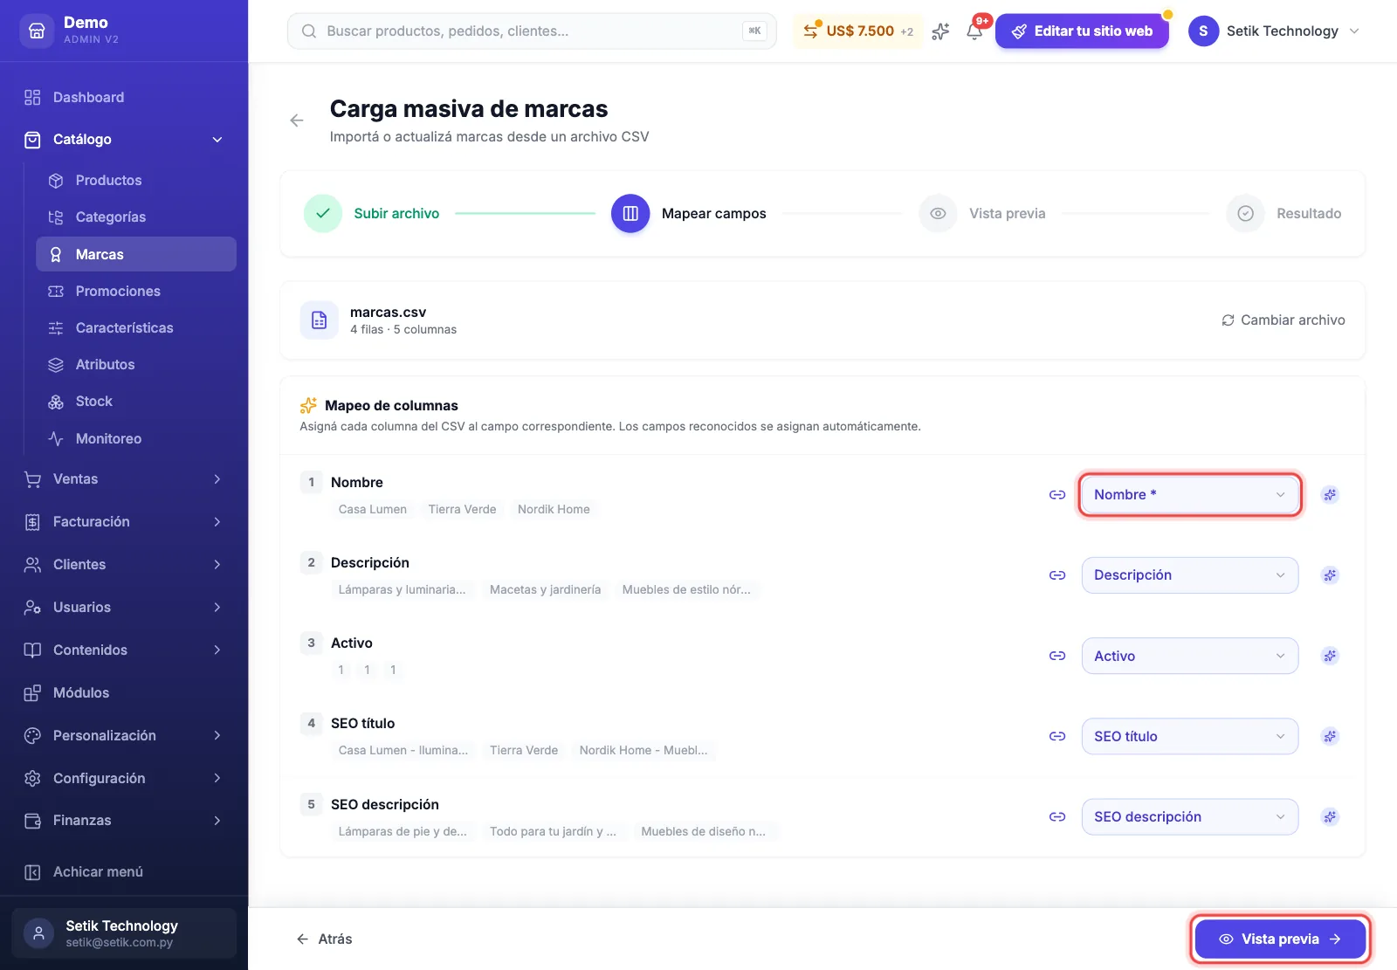The image size is (1397, 970).
Task: Click the Mapear campos step icon
Action: 630,214
